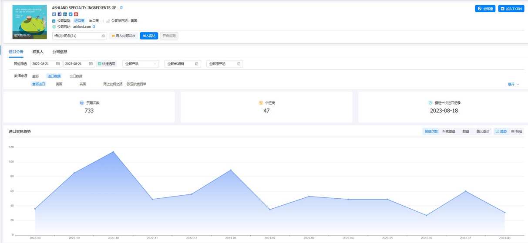Image resolution: width=528 pixels, height=243 pixels.
Task: Open the company's YouTube page icon
Action: [x=76, y=14]
